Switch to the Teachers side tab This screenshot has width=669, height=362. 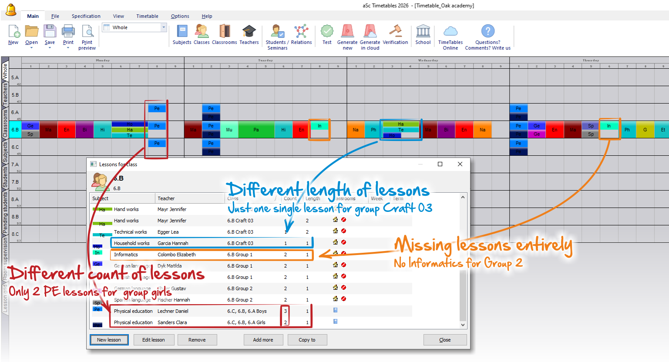pos(5,94)
